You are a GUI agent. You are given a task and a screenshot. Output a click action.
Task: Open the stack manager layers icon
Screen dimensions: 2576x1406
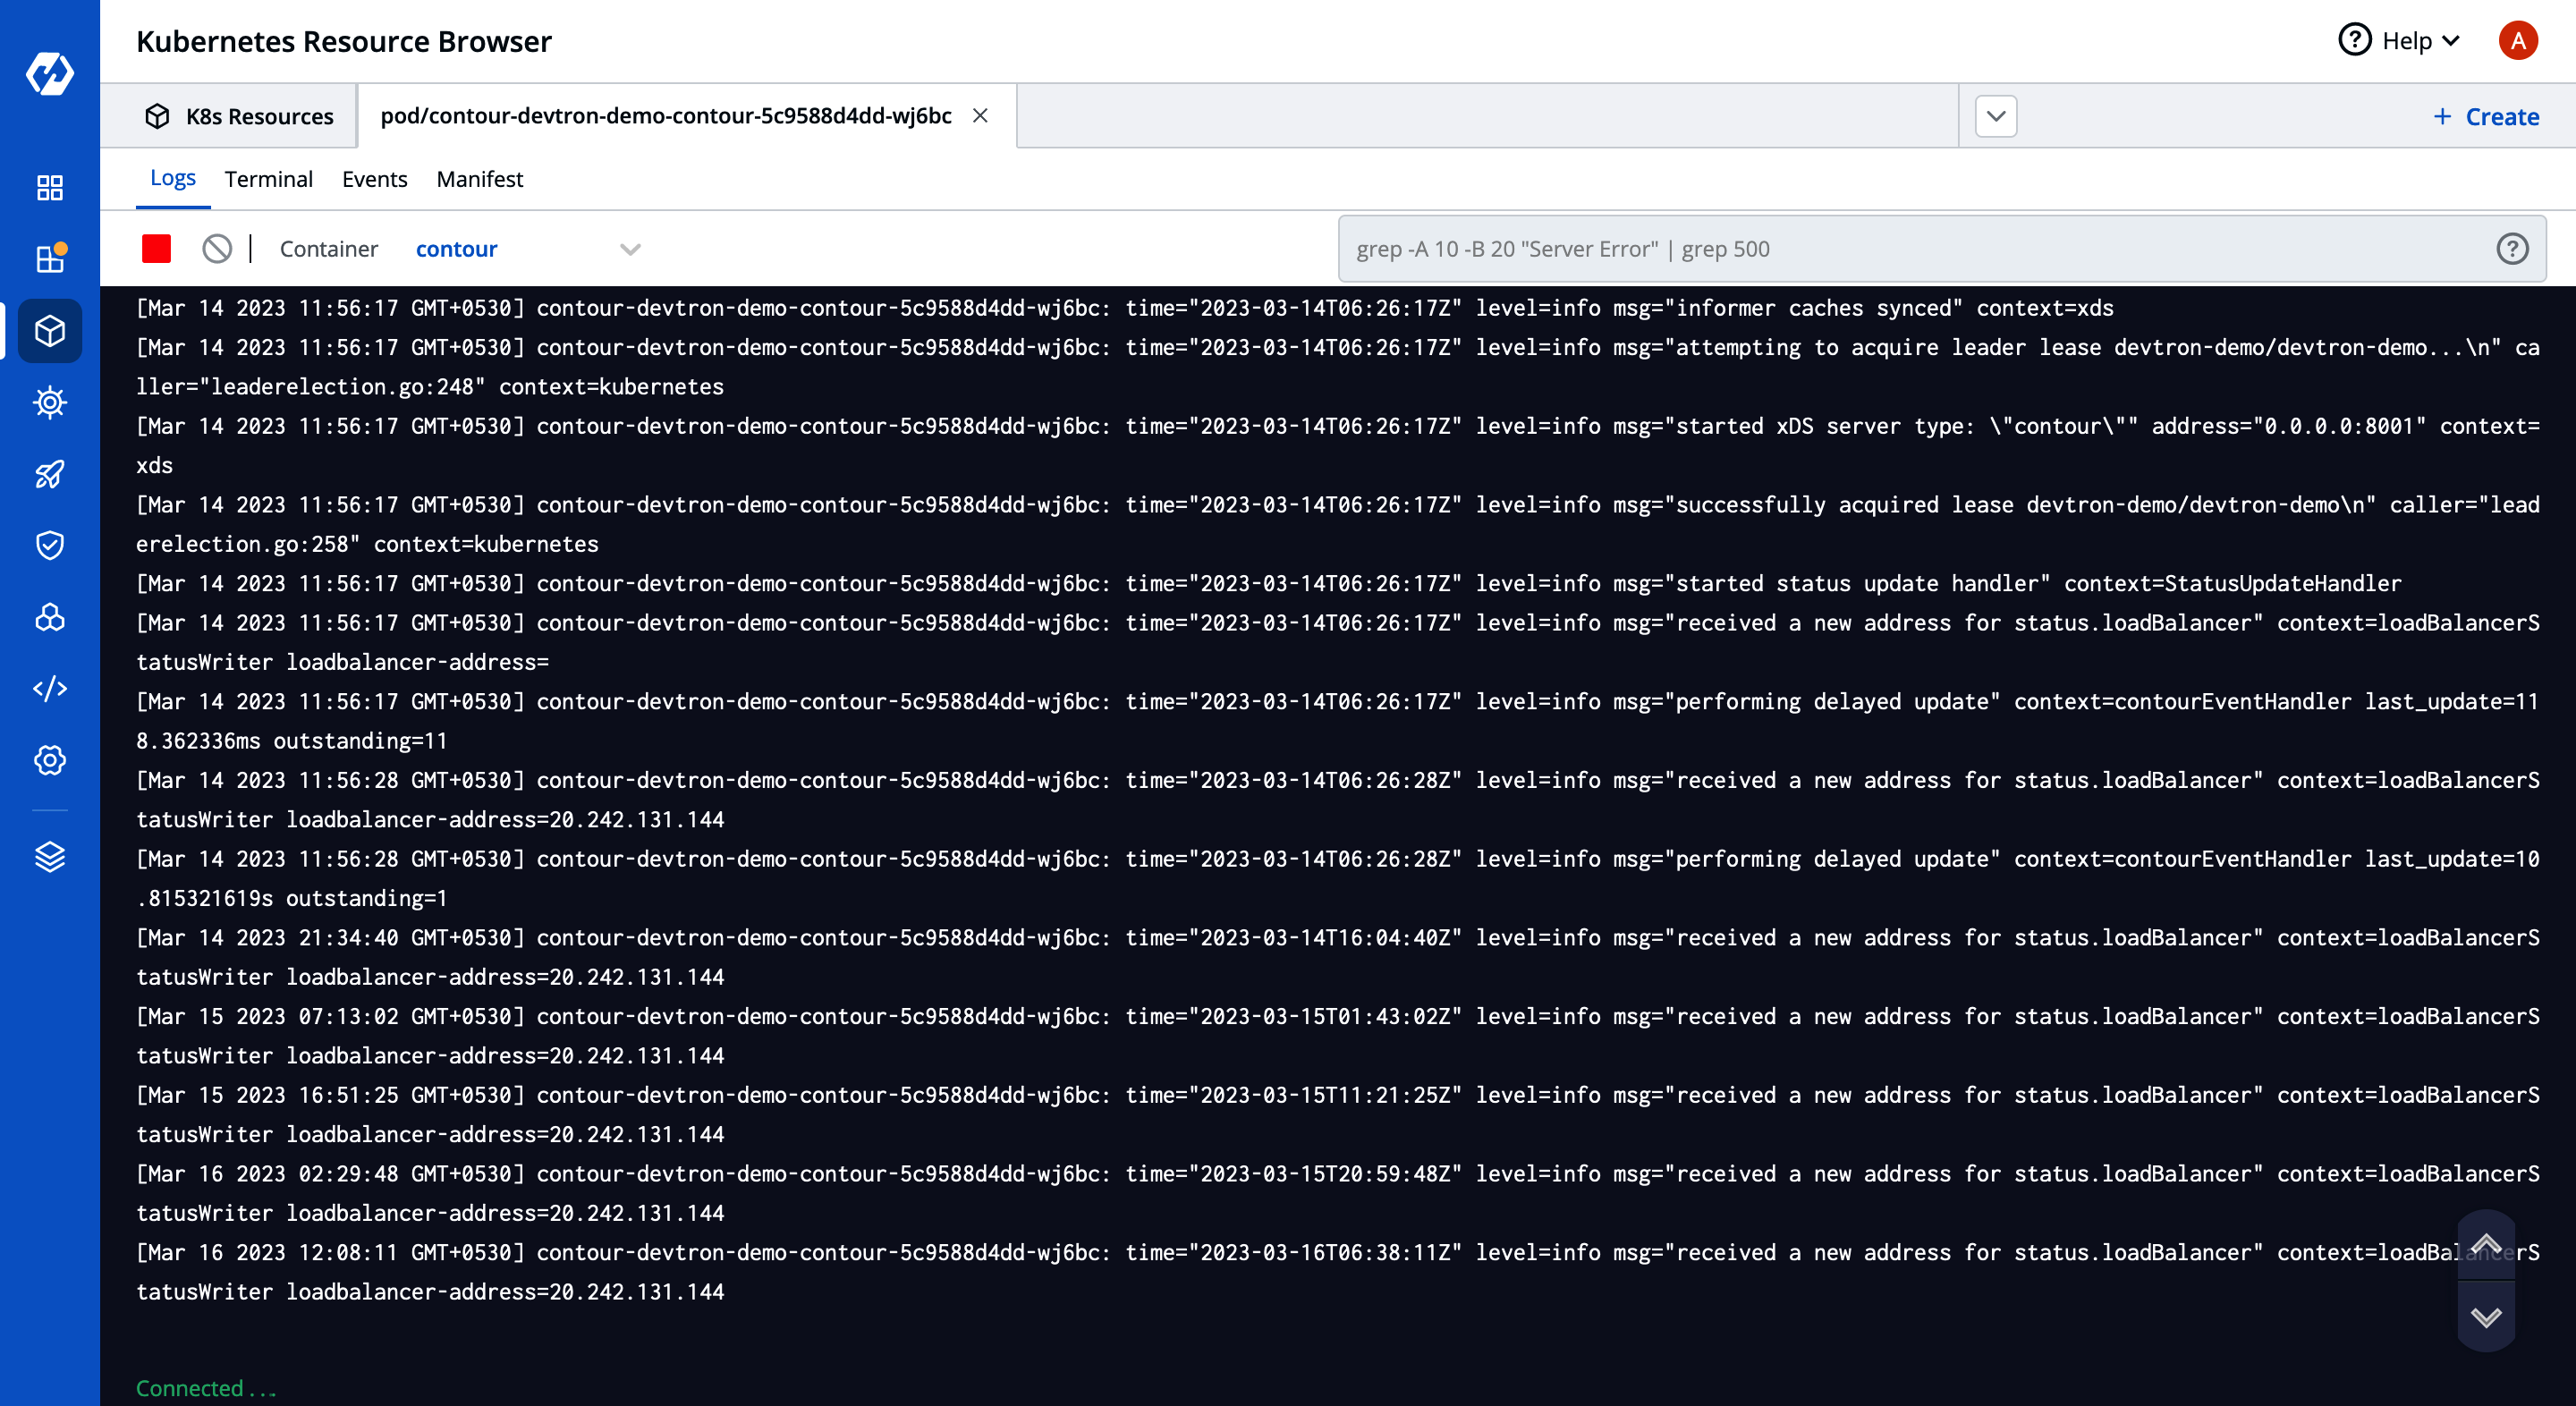pyautogui.click(x=50, y=857)
